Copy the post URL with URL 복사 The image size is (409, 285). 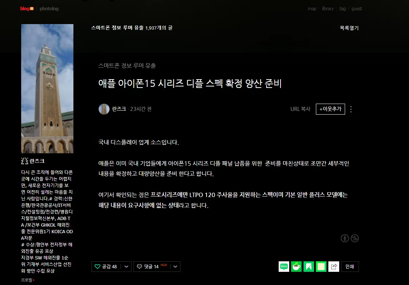(x=300, y=109)
